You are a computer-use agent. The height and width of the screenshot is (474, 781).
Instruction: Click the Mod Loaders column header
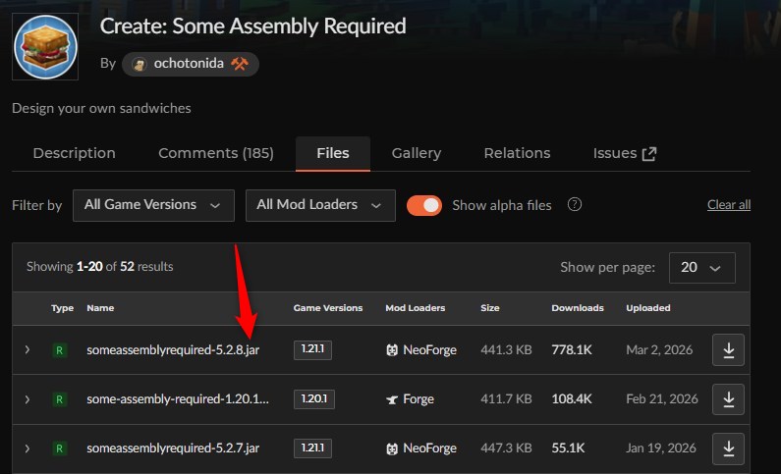(x=416, y=308)
